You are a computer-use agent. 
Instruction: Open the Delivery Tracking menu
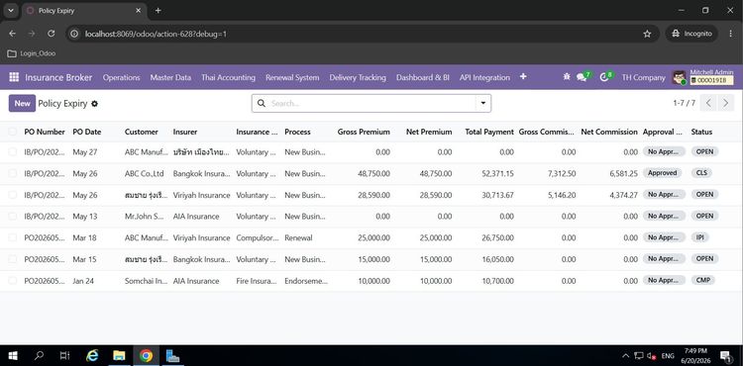pyautogui.click(x=358, y=77)
